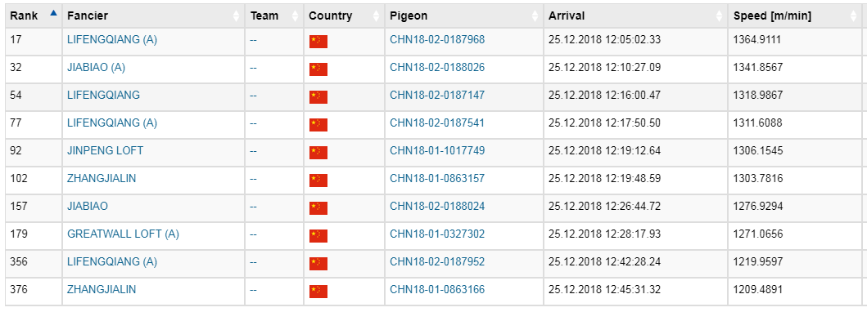This screenshot has width=867, height=312.
Task: Open pigeon CHN18-02-0187968 link
Action: (x=437, y=40)
